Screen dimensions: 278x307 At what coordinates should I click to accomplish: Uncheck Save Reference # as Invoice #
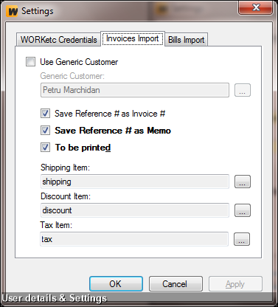(x=45, y=114)
